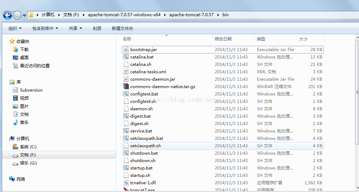The width and height of the screenshot is (359, 192).
Task: Click the XML 文档 type cell
Action: (266, 72)
